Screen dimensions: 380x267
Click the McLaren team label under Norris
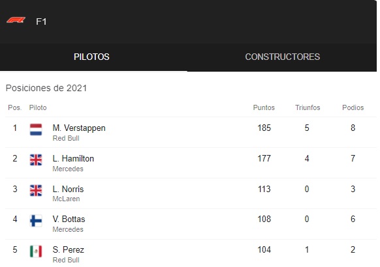click(66, 199)
